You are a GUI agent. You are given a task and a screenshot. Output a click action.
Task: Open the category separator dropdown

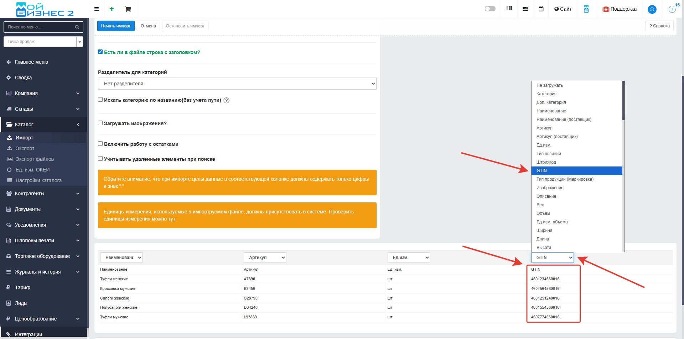click(x=237, y=84)
